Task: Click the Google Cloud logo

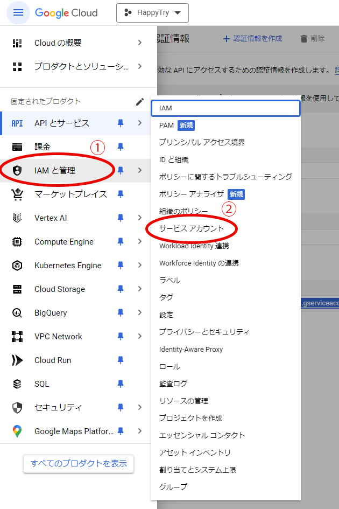Action: click(x=66, y=13)
